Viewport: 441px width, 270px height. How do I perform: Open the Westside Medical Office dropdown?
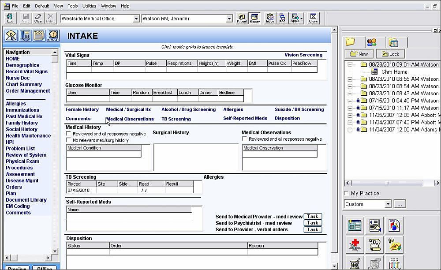136,19
